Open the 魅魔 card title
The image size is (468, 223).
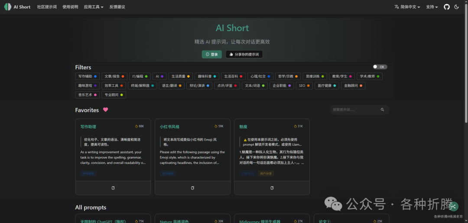tap(243, 127)
